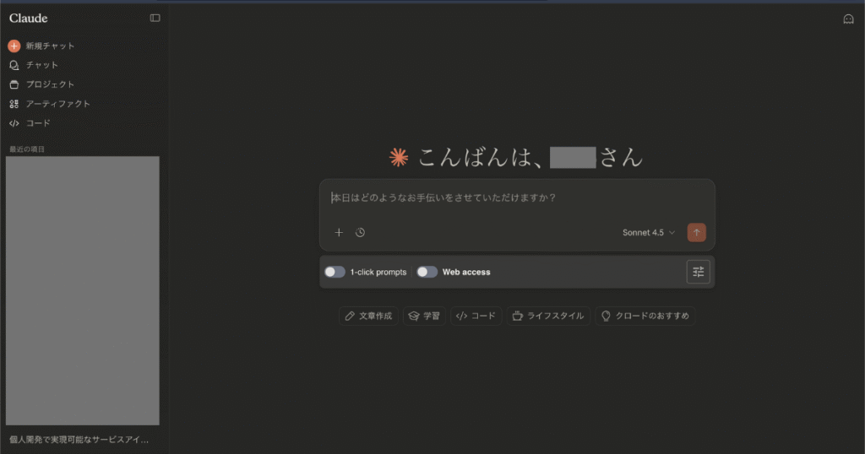Click the 文章作成 suggestion chip
865x454 pixels.
(x=368, y=316)
